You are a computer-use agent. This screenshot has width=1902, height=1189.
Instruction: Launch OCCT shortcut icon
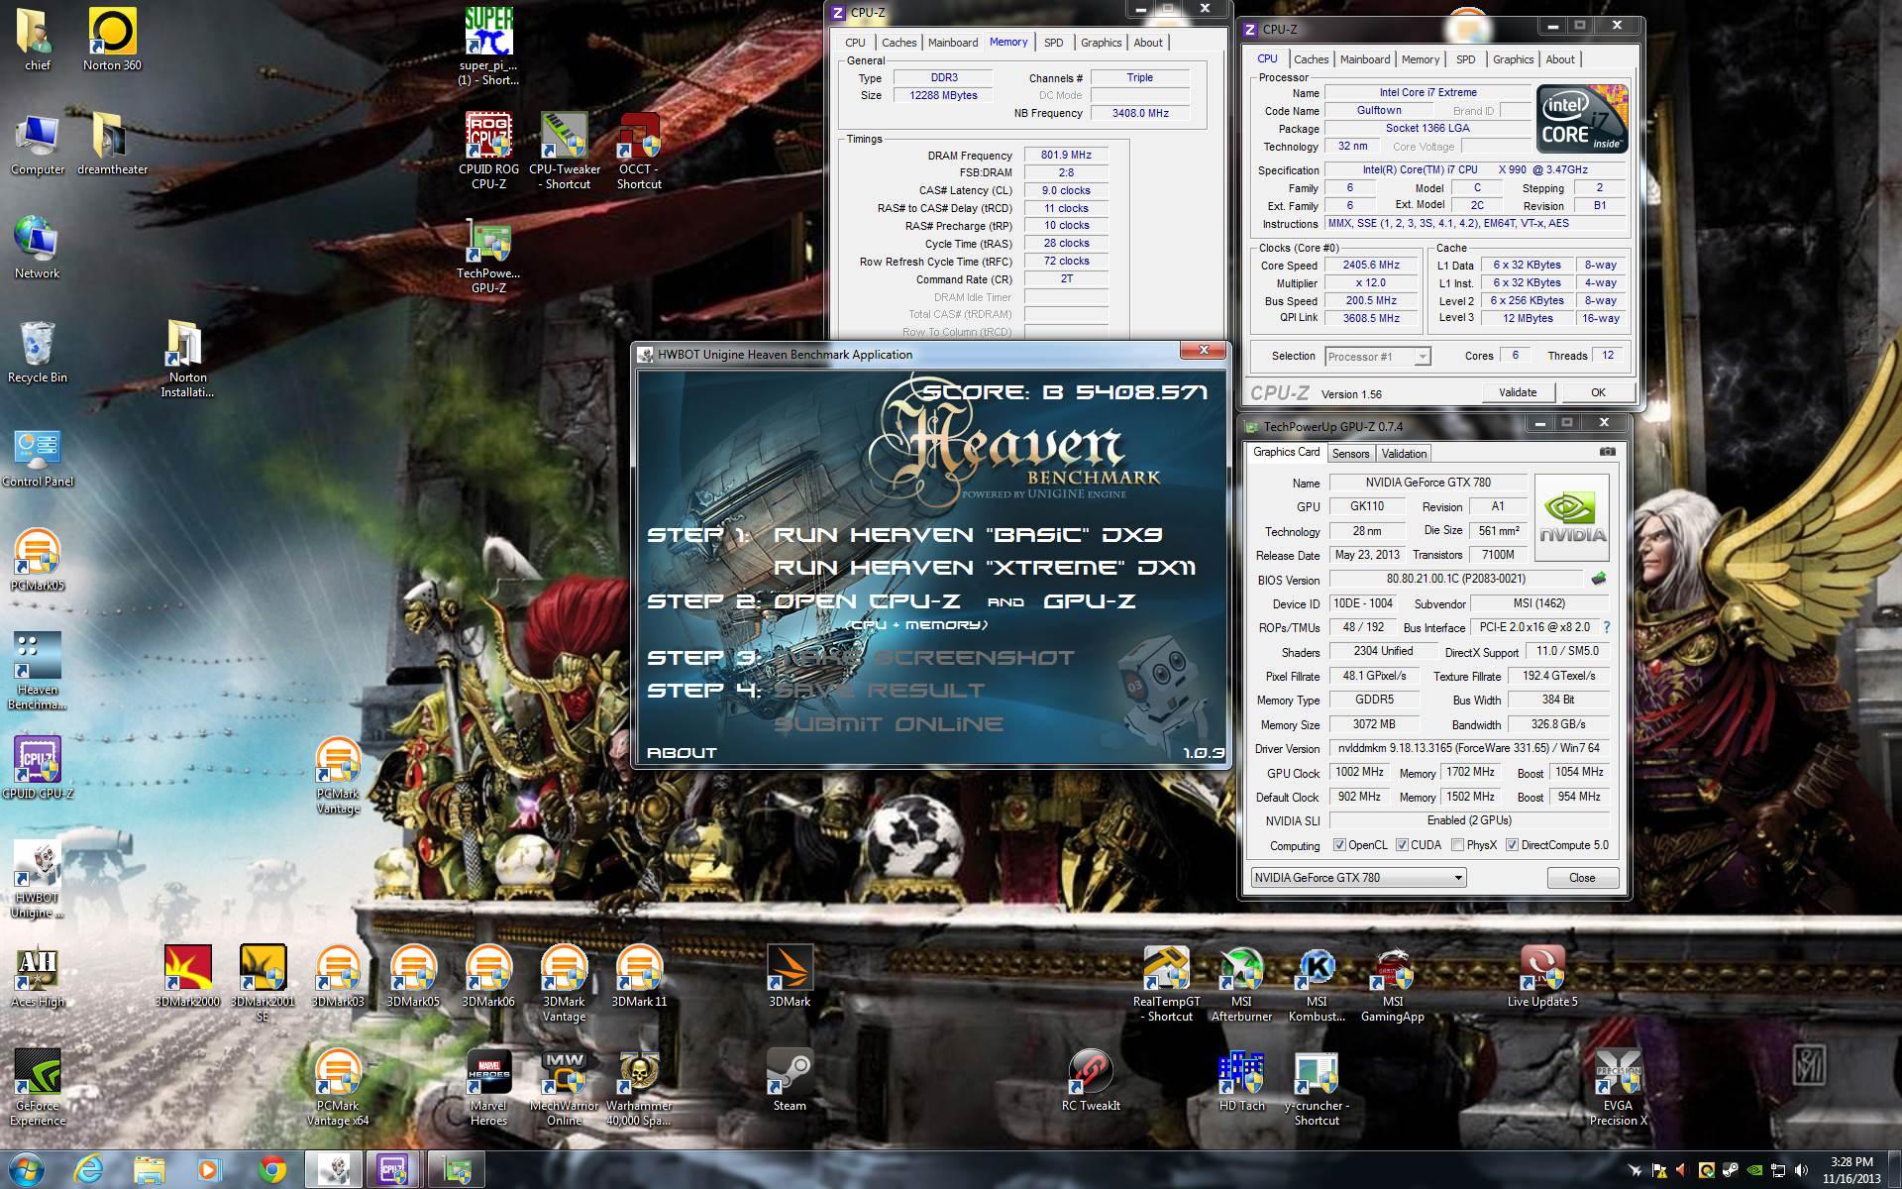pyautogui.click(x=639, y=151)
